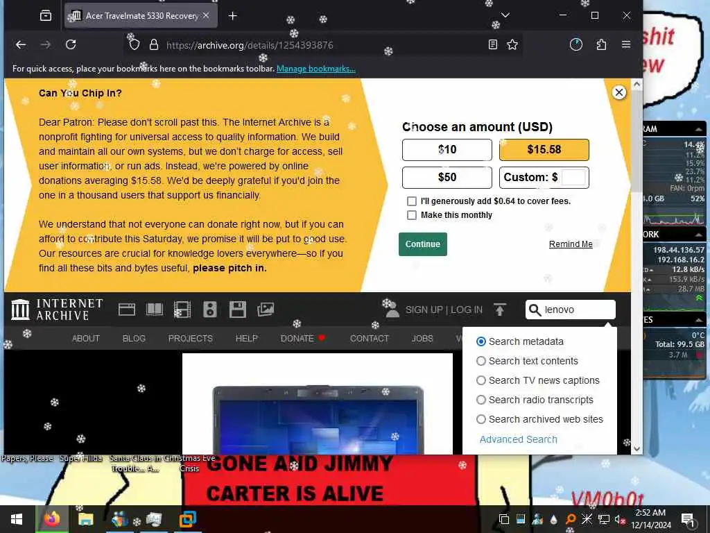This screenshot has height=533, width=710.
Task: Open the Texts book icon
Action: click(x=155, y=310)
